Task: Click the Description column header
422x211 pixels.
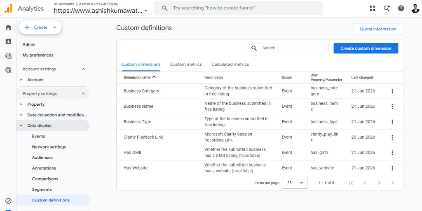Action: pos(213,78)
